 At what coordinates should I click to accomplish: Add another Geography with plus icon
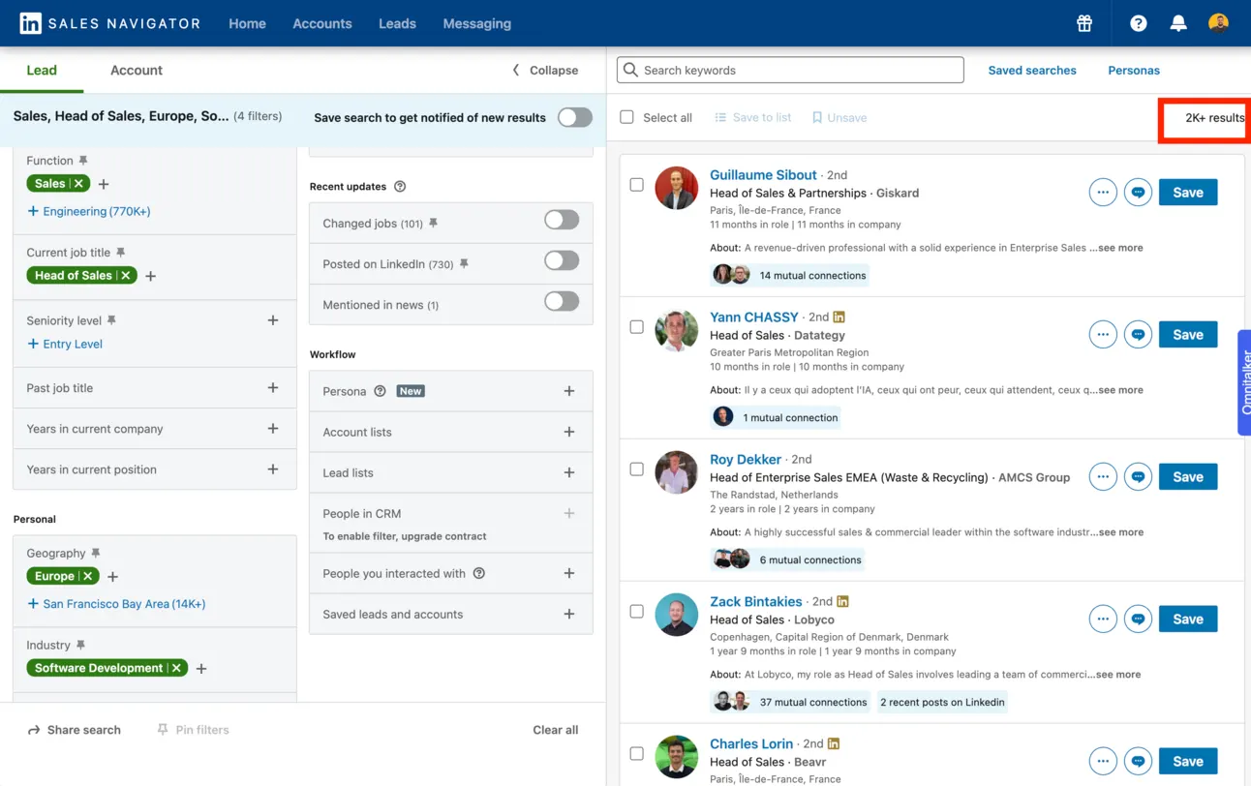(112, 577)
